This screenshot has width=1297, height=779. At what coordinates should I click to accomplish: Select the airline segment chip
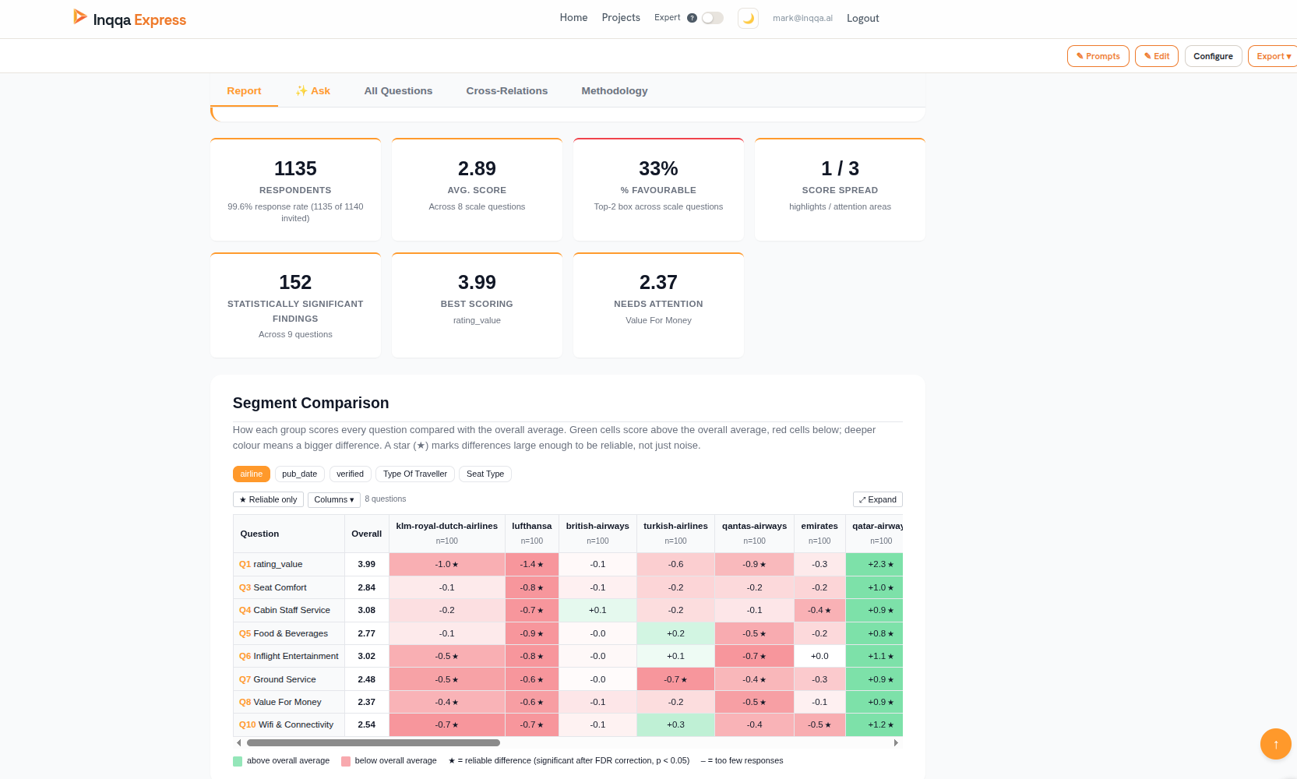point(251,474)
